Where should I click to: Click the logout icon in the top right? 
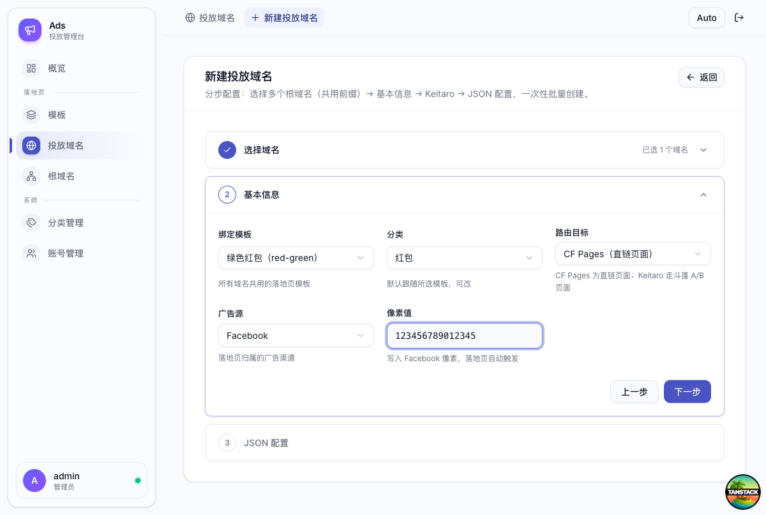click(739, 18)
